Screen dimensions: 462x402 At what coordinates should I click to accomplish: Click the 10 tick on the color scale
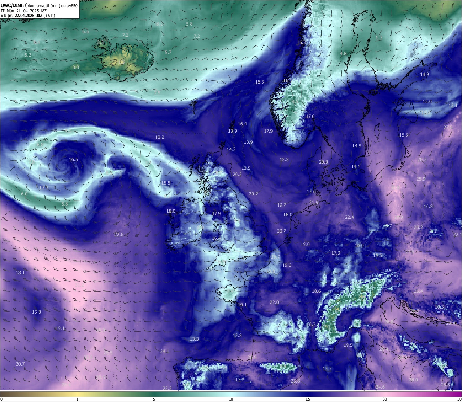(231, 399)
